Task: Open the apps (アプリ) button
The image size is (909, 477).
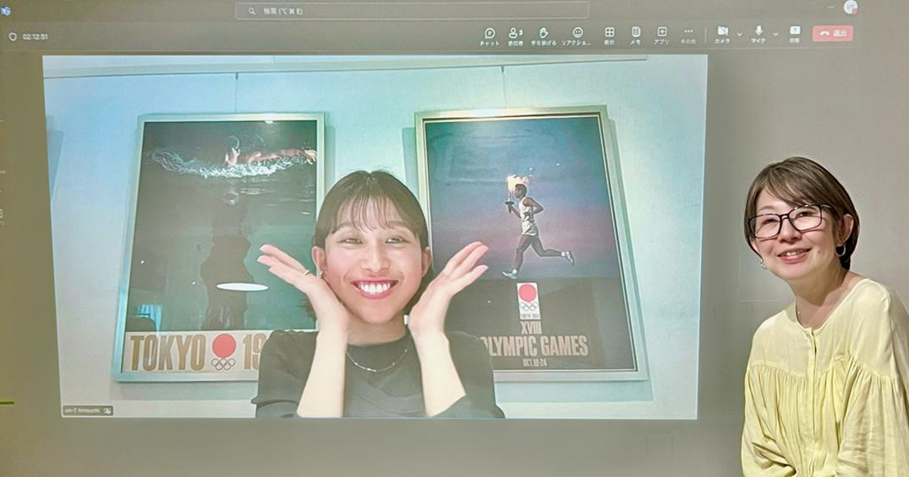Action: (661, 35)
